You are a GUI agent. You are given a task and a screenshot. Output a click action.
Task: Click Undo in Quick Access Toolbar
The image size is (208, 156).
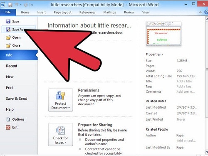coord(17,5)
